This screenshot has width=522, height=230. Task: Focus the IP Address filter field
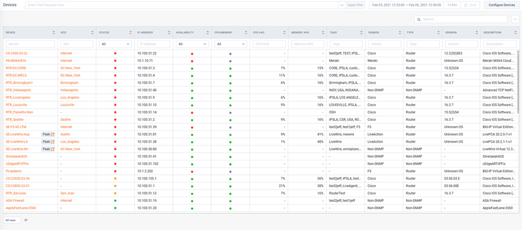(x=154, y=44)
